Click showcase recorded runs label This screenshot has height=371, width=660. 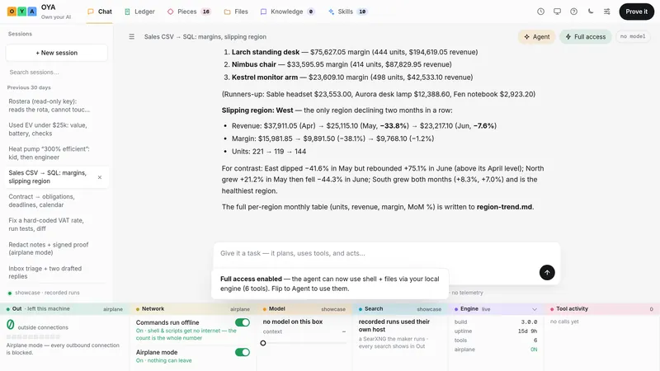(x=47, y=293)
